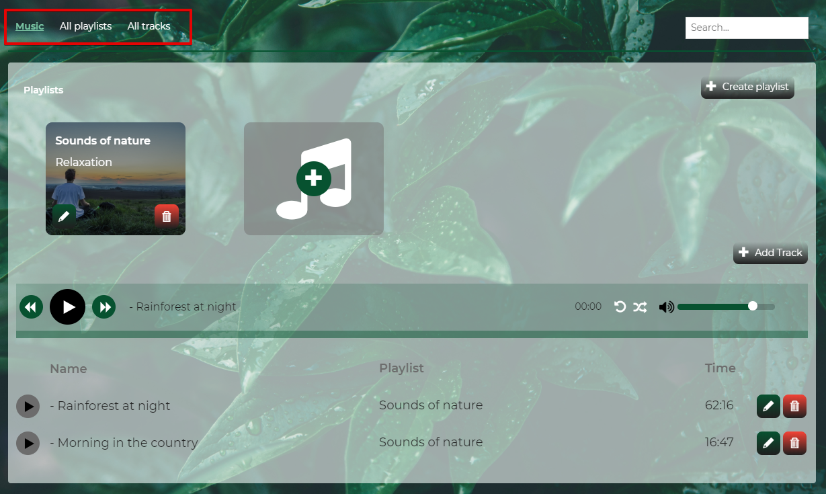826x494 pixels.
Task: Delete the Sounds of nature playlist card
Action: 167,216
